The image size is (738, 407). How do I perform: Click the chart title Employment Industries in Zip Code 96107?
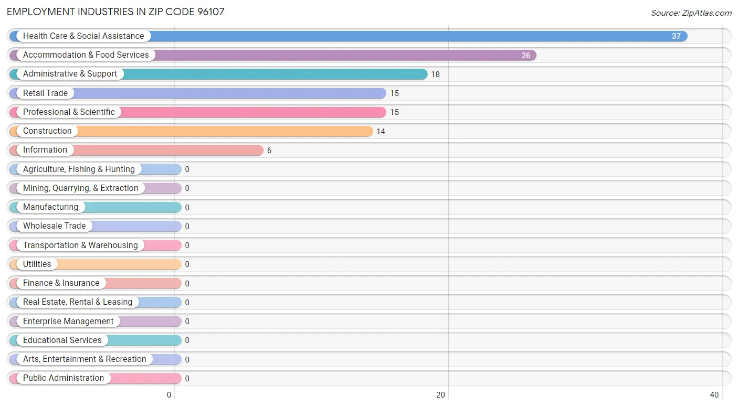[115, 12]
